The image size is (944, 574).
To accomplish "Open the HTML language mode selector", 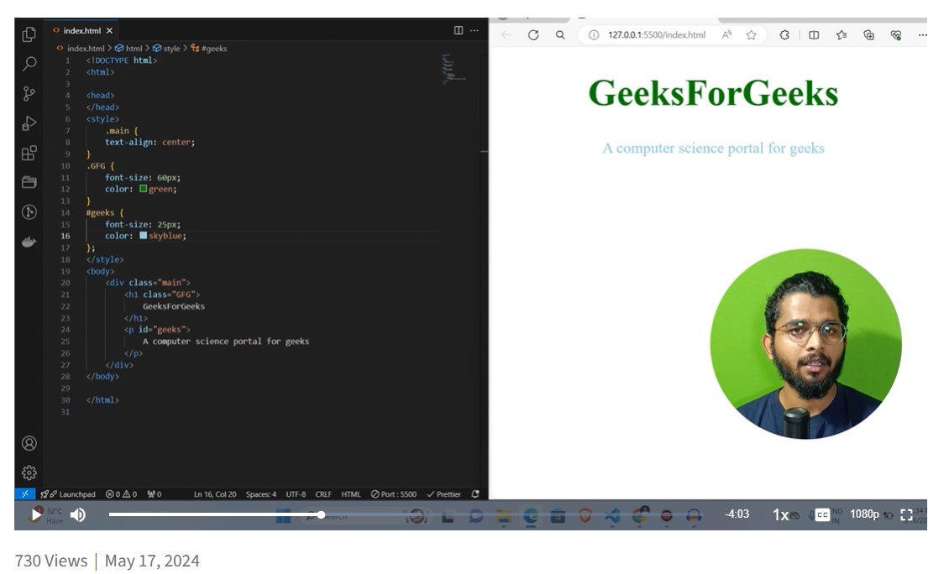I will tap(351, 494).
